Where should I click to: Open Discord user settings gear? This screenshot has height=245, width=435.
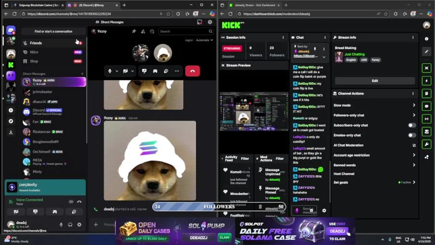79,225
